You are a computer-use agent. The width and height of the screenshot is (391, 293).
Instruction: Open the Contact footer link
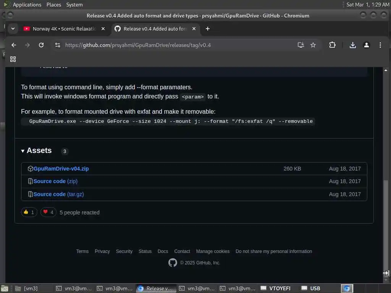click(182, 251)
